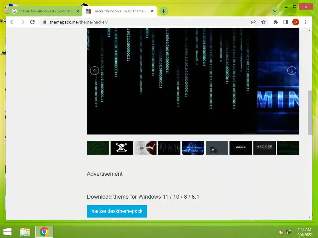Open the Chrome profile avatar C

pos(296,22)
